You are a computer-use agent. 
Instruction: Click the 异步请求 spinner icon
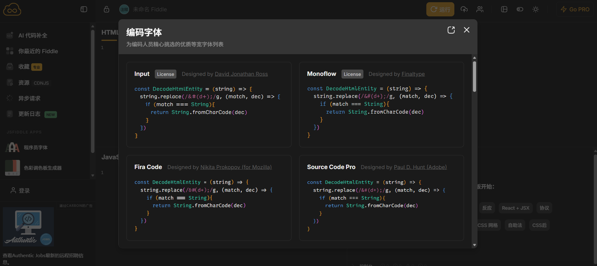click(x=10, y=98)
